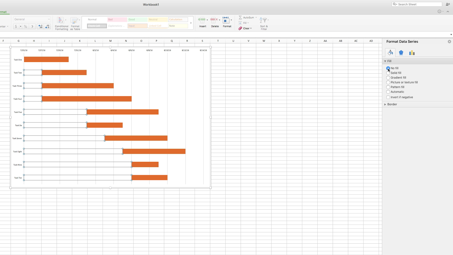Collapse the Fill section
The image size is (453, 255).
pos(385,61)
